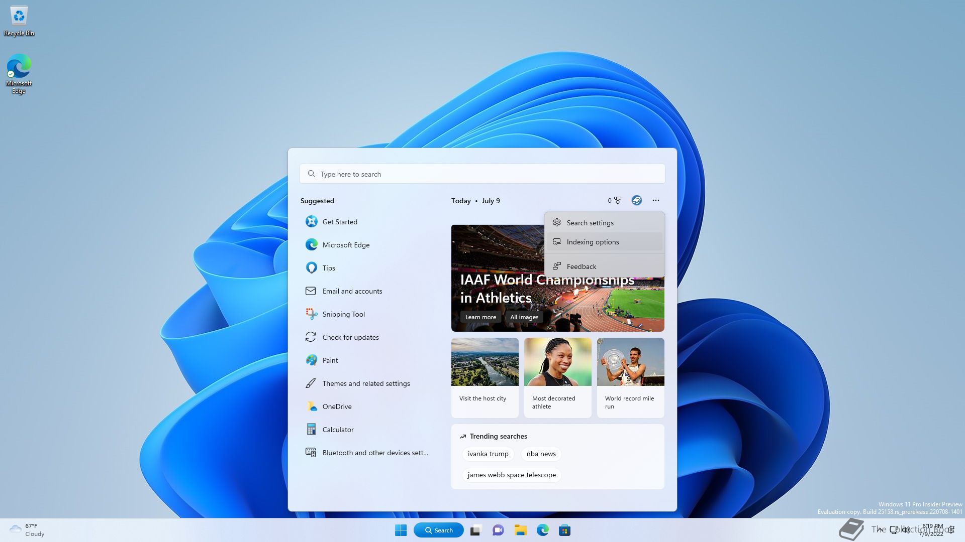Open the Microsoft Edge desktop shortcut

click(19, 74)
